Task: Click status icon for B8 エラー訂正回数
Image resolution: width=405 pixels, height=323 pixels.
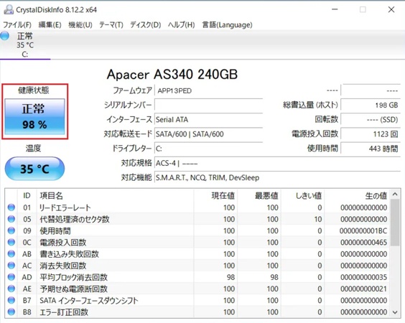Action: pos(11,312)
